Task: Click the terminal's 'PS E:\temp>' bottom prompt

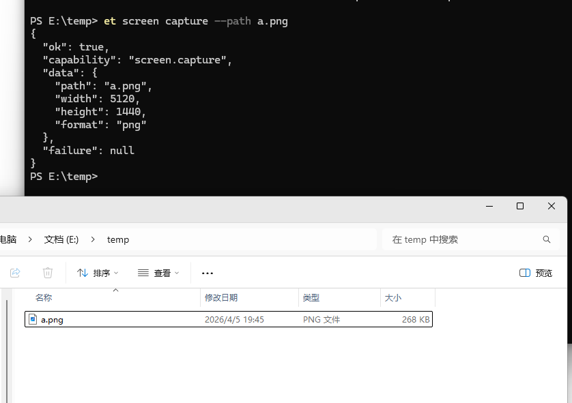Action: click(x=64, y=177)
